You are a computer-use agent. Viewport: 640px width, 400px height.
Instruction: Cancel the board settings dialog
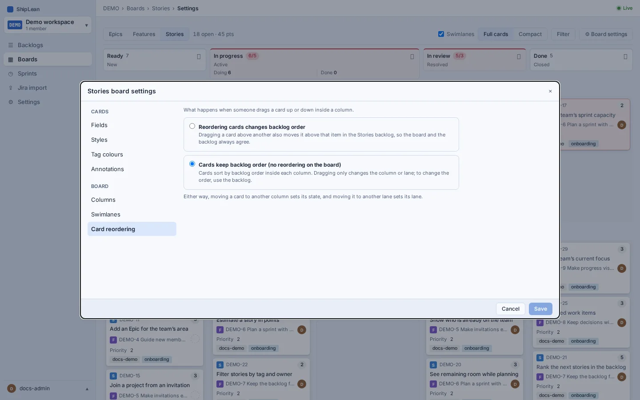(x=510, y=309)
